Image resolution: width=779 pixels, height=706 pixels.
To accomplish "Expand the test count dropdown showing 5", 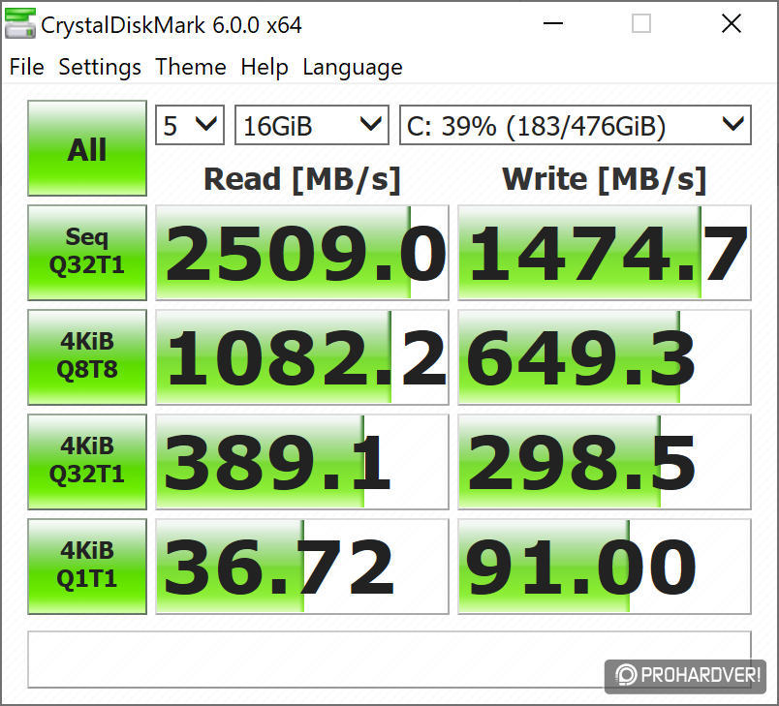I will [190, 125].
